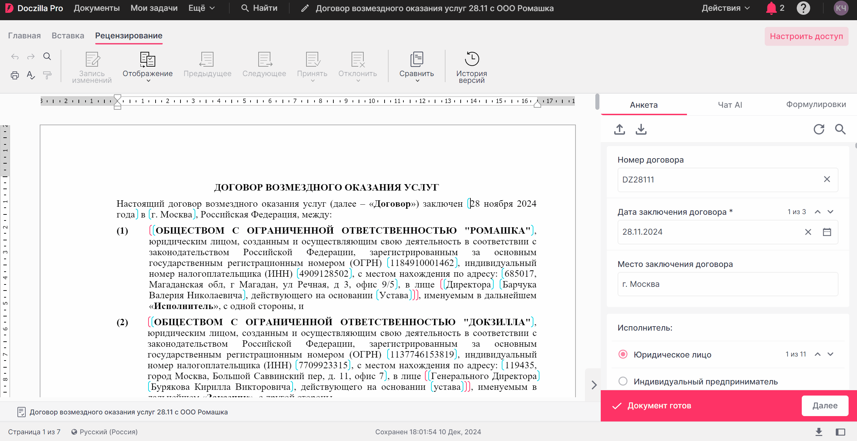The width and height of the screenshot is (857, 441).
Task: Go to previous occurrence of contract date field
Action: coord(818,212)
